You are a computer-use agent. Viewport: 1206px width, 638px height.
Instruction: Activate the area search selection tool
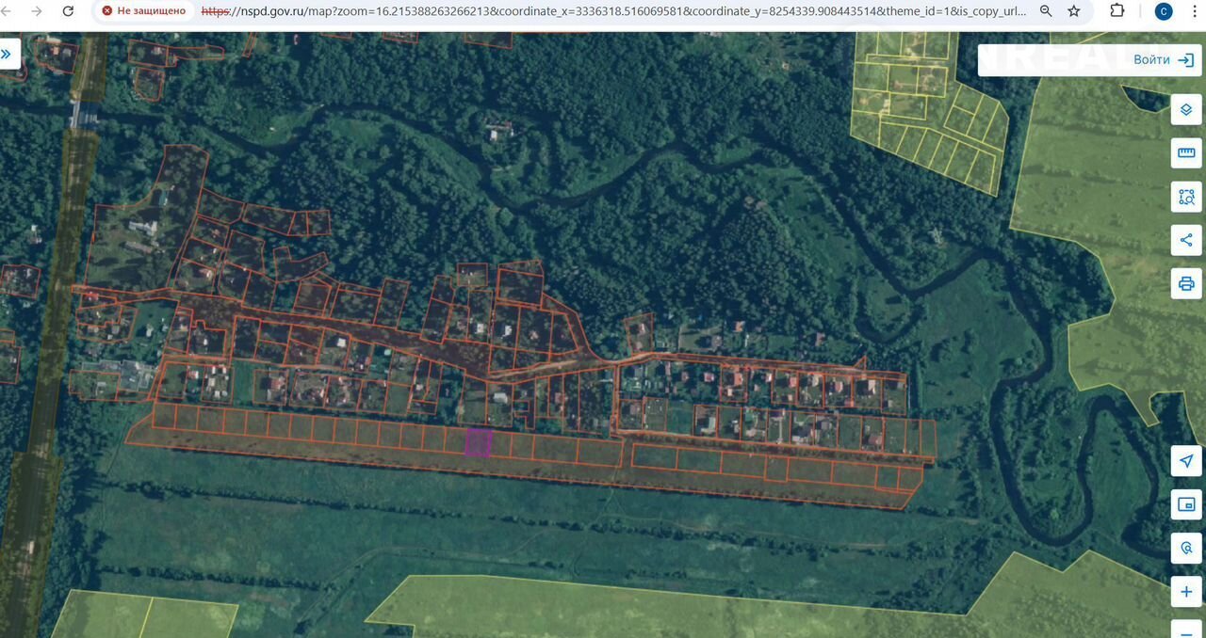coord(1186,197)
